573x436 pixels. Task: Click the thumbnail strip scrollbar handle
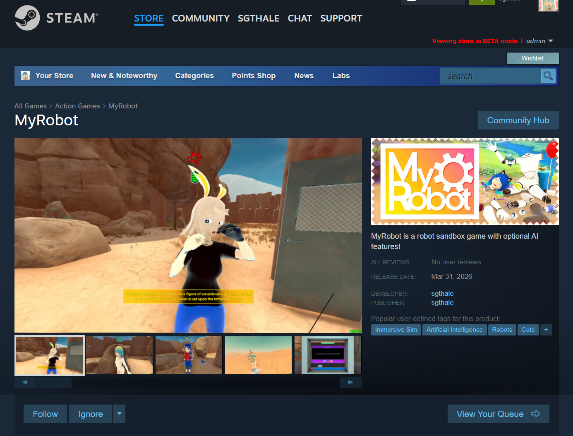coord(54,383)
